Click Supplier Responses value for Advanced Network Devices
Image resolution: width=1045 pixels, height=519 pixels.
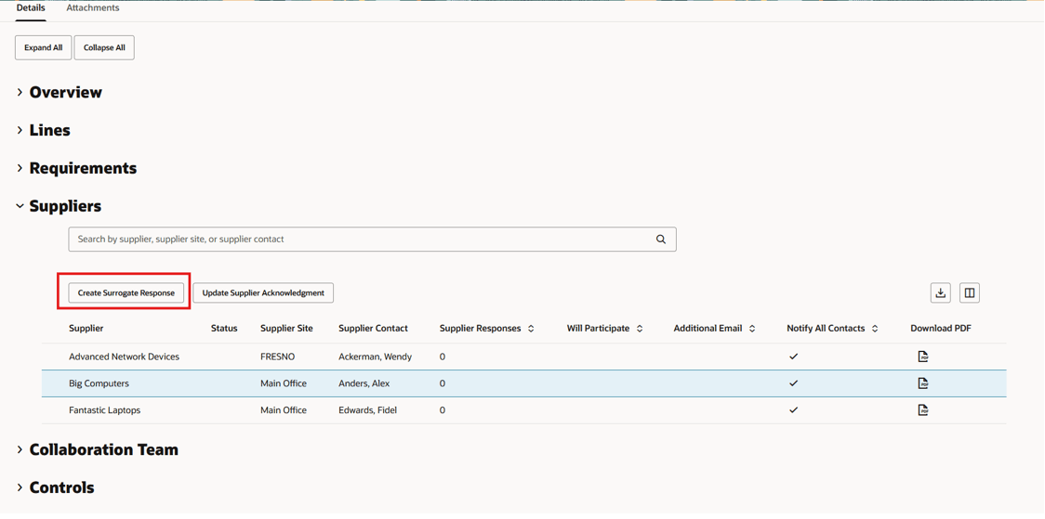[443, 357]
